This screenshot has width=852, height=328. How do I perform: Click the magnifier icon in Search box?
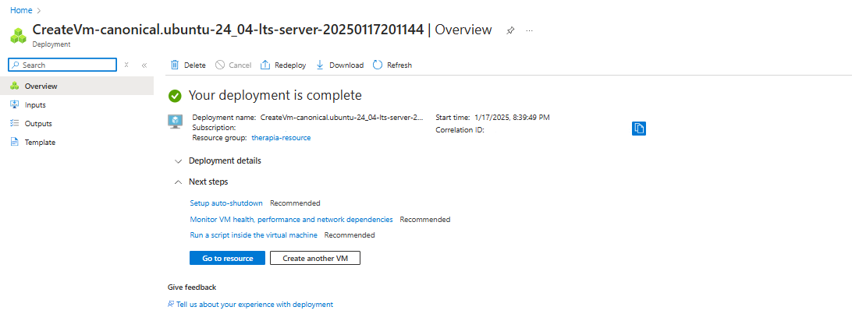click(x=16, y=65)
